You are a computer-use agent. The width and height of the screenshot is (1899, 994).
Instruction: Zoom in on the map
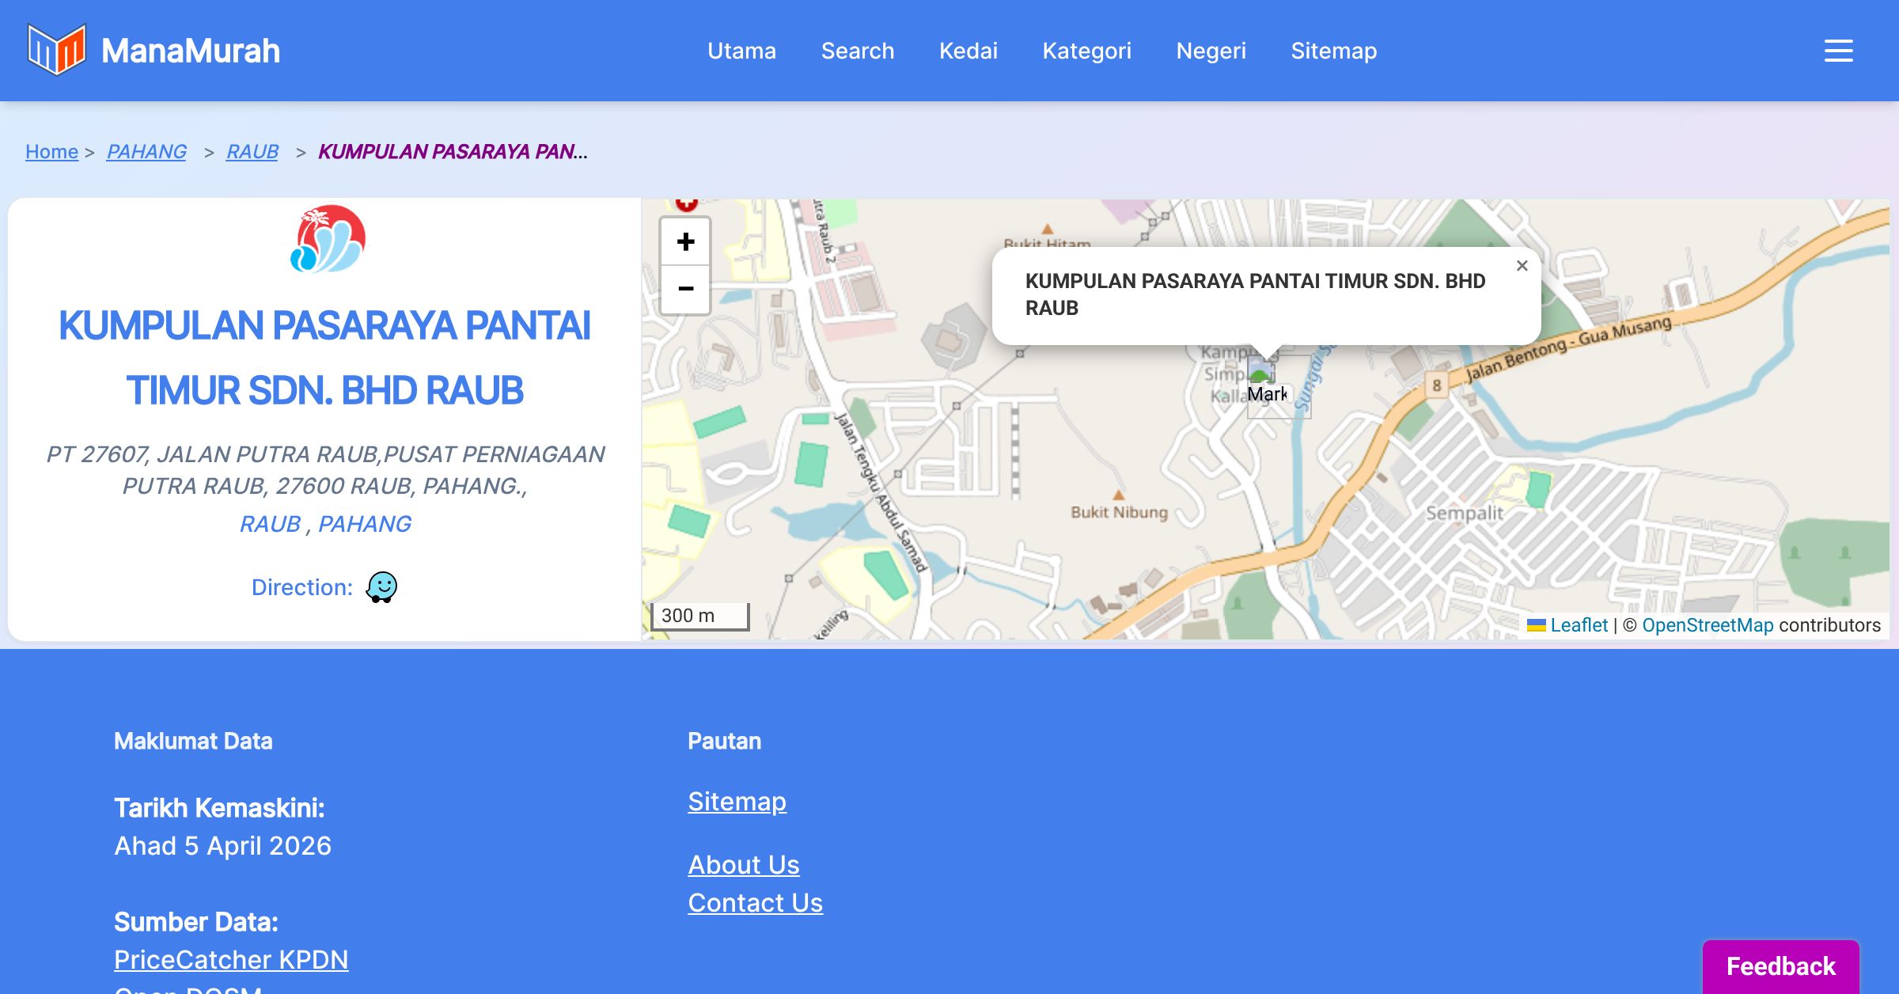tap(685, 241)
